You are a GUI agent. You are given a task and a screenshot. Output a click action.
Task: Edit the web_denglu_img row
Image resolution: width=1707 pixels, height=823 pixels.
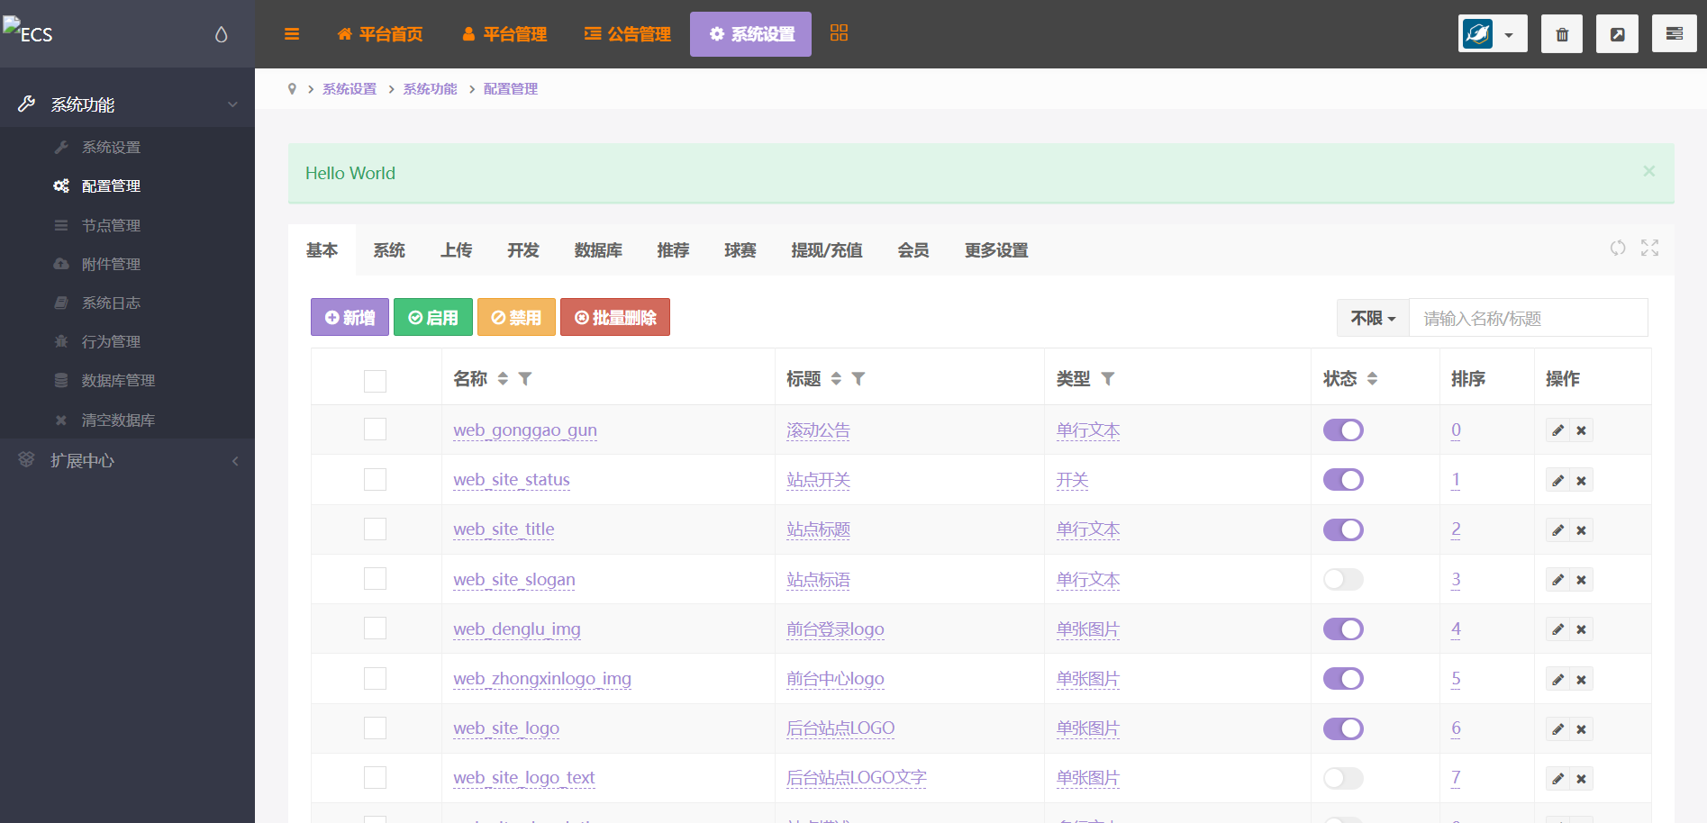pyautogui.click(x=1557, y=629)
